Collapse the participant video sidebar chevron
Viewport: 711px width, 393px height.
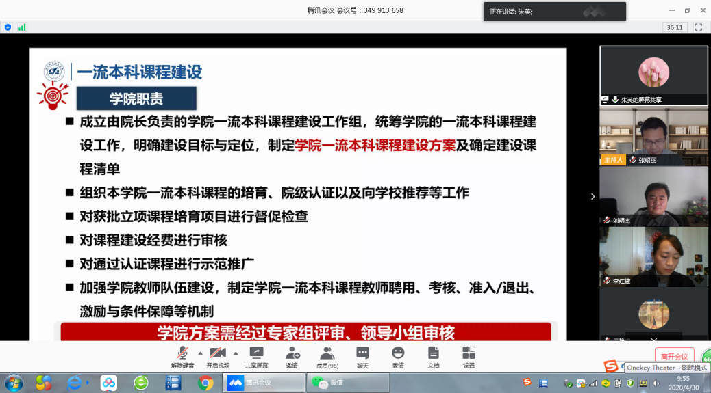click(593, 197)
